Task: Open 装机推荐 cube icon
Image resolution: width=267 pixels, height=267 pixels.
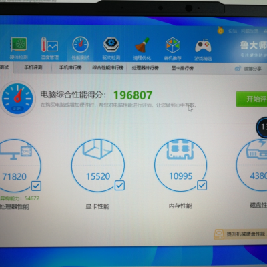Action: coord(172,45)
